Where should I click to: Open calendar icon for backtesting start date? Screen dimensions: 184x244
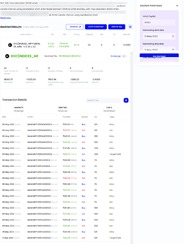(x=173, y=36)
